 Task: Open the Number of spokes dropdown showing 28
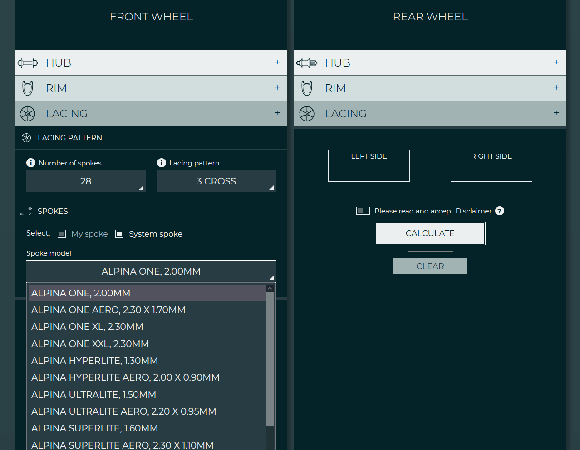click(86, 181)
